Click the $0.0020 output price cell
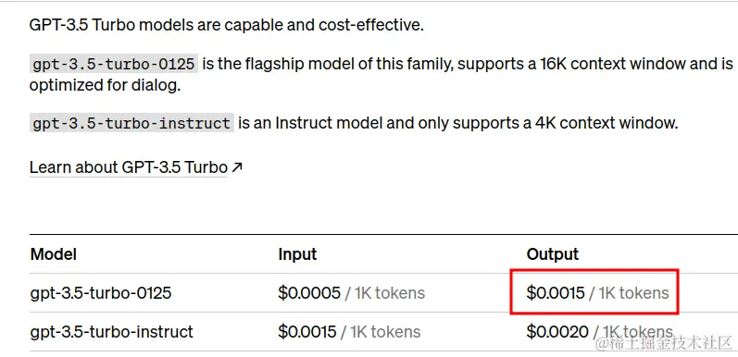738x357 pixels. pos(557,332)
